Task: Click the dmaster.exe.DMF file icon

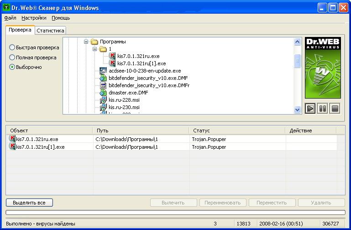Action: 103,92
